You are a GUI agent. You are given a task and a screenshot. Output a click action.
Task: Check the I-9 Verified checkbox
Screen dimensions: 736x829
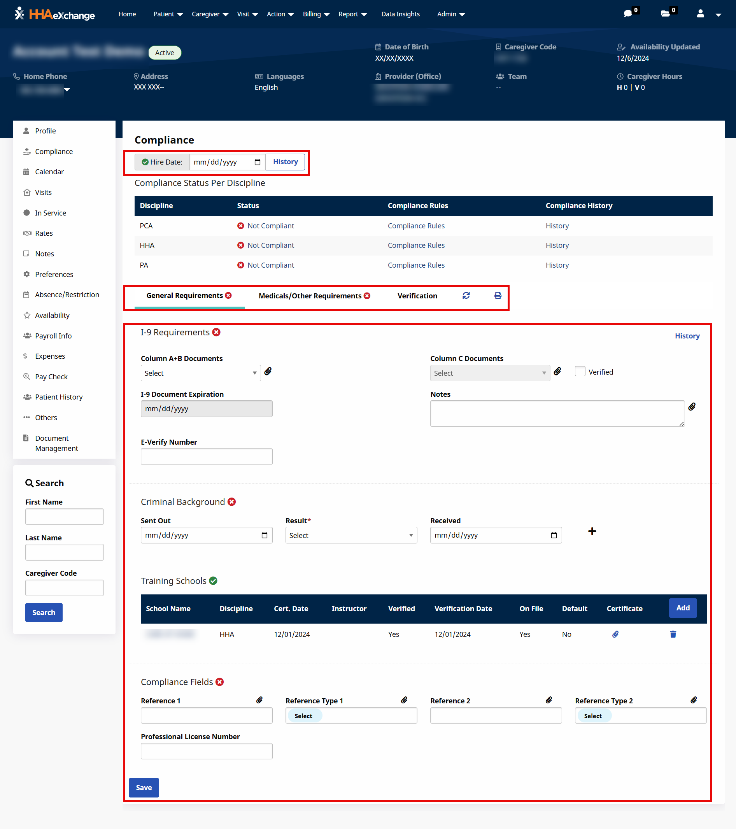[x=580, y=372]
